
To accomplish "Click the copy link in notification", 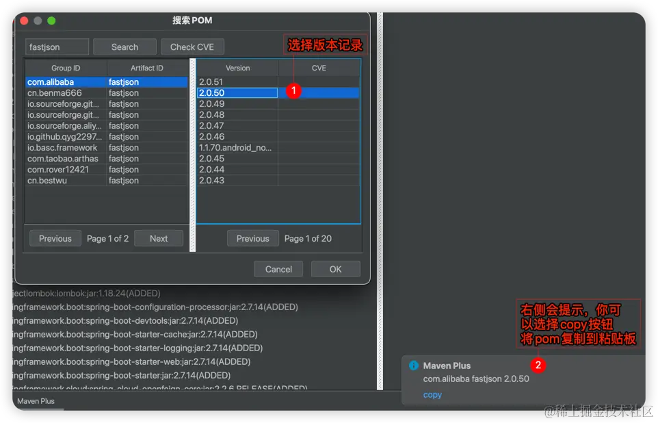I will pos(432,395).
